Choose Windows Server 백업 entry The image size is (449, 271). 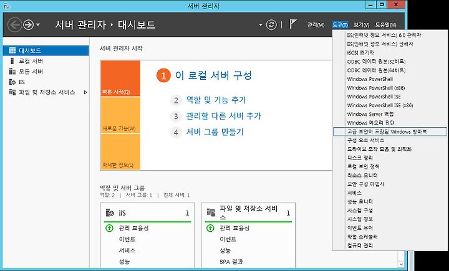390,114
